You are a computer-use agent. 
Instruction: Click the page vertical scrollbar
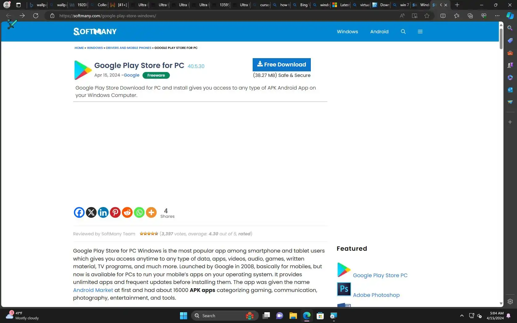pos(501,39)
